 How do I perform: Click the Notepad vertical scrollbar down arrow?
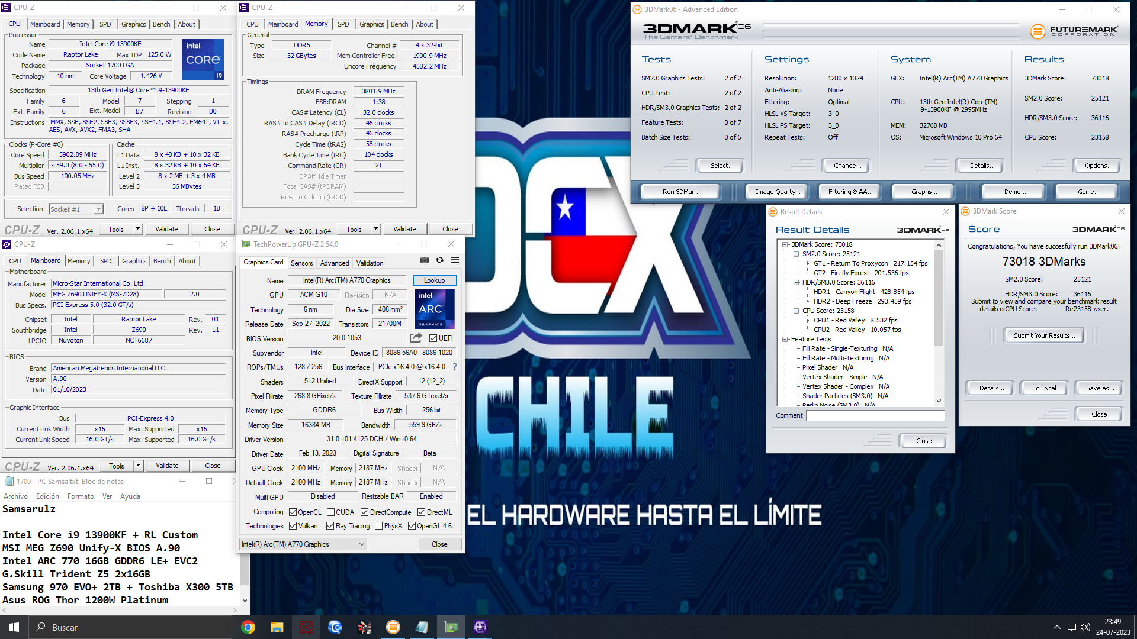pyautogui.click(x=244, y=600)
